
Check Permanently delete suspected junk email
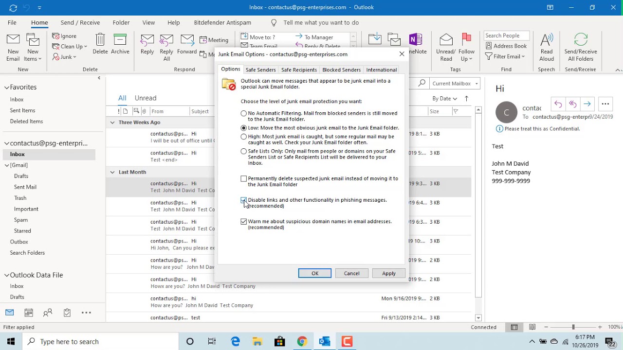pyautogui.click(x=244, y=179)
